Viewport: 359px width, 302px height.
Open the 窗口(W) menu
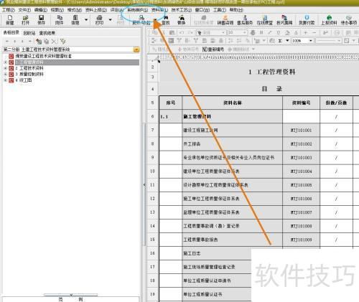[202, 10]
